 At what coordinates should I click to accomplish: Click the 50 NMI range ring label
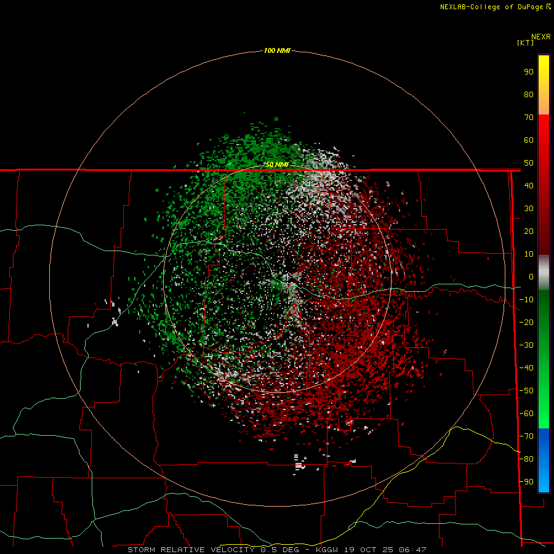[x=277, y=164]
